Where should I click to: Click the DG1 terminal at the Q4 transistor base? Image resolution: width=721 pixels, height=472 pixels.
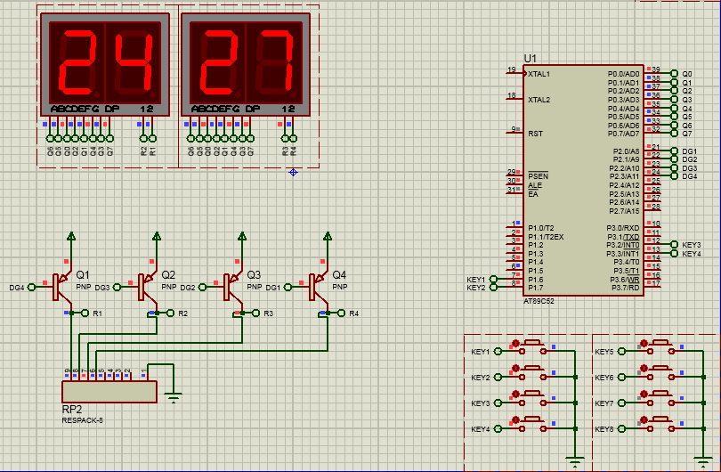(288, 287)
